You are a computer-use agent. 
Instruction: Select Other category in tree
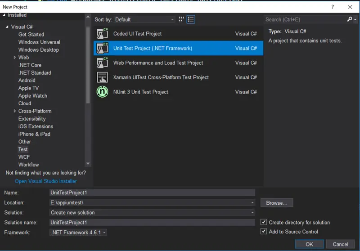(x=25, y=142)
